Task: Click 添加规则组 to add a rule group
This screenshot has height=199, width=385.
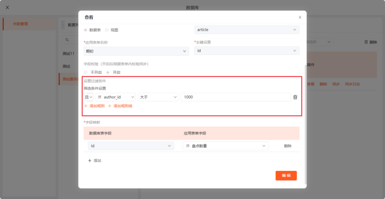Action: 123,106
